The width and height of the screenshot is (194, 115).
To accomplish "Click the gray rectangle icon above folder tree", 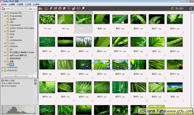I will coord(8,9).
